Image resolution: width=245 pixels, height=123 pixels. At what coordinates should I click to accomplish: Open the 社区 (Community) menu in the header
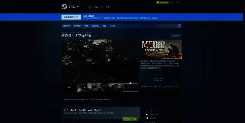(x=96, y=7)
